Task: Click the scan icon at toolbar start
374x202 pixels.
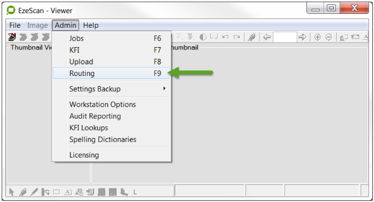Action: coord(12,37)
